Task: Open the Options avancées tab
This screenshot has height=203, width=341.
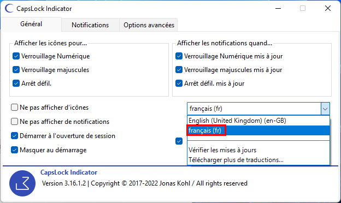Action: [149, 25]
